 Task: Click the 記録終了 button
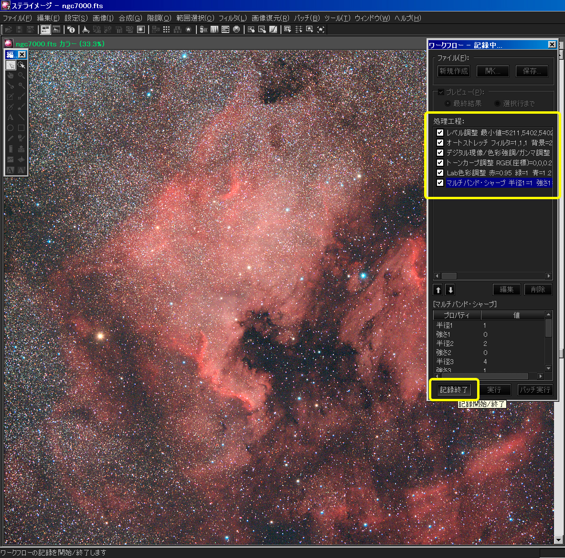tap(454, 390)
